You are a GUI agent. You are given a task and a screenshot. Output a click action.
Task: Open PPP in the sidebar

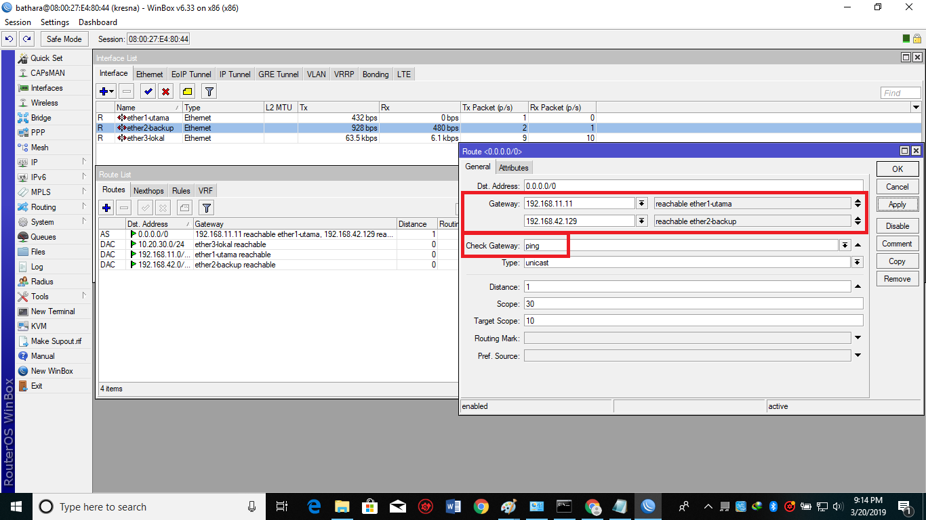pos(38,133)
